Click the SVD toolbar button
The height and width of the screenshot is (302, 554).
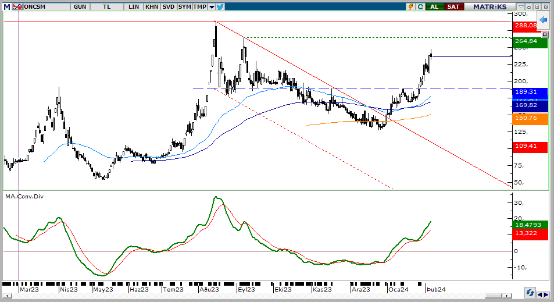169,7
